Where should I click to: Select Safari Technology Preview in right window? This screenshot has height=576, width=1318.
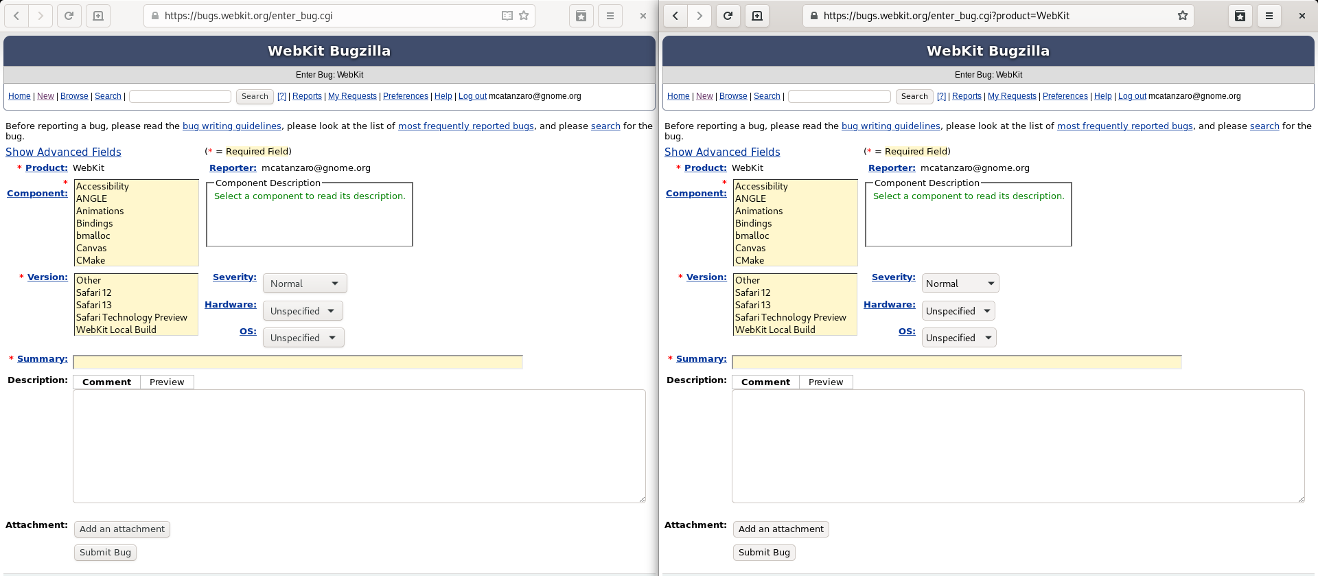795,318
